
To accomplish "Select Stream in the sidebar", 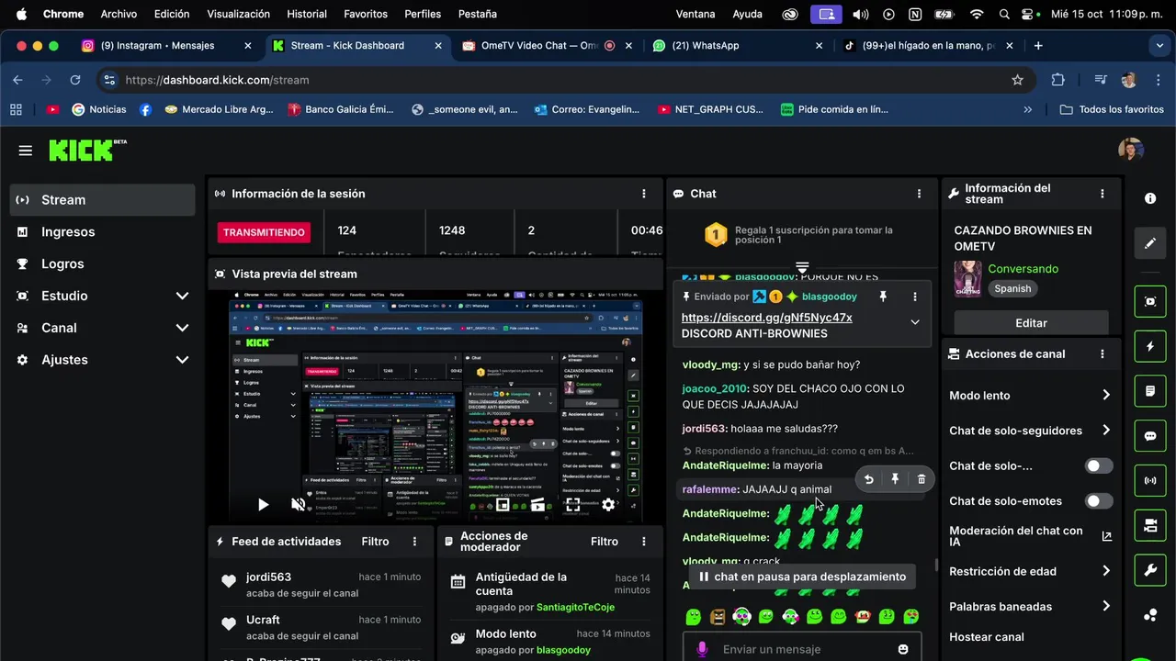I will point(102,200).
